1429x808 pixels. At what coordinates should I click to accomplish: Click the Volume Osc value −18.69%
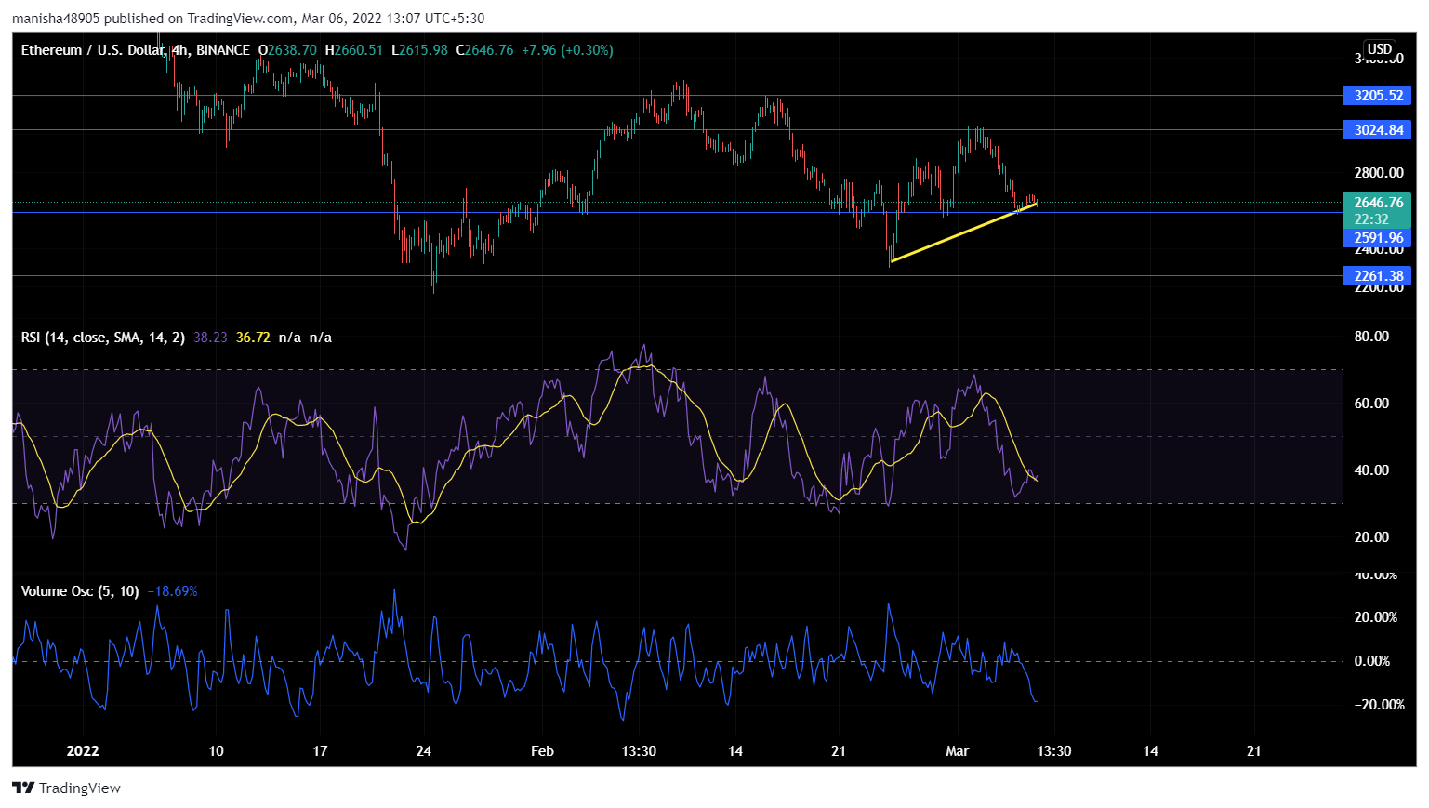[x=172, y=591]
